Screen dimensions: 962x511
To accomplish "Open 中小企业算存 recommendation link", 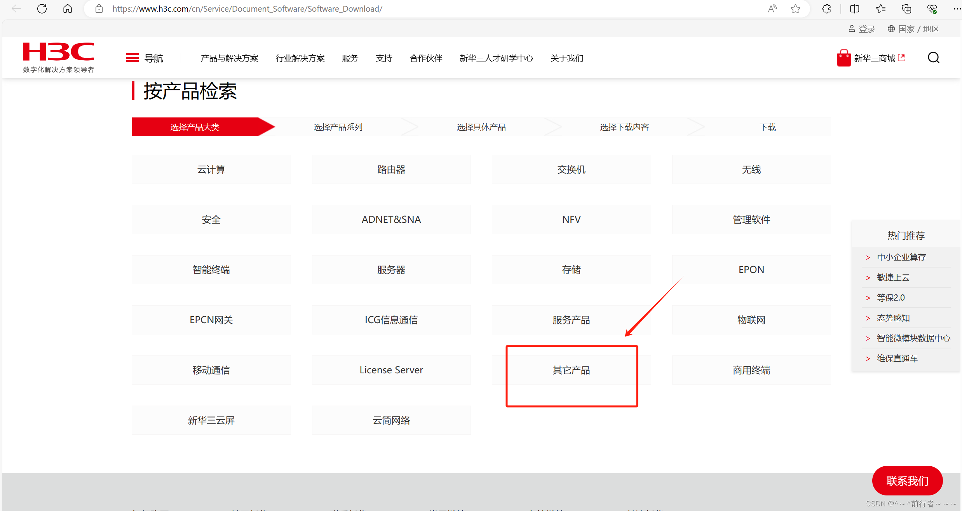I will (901, 257).
